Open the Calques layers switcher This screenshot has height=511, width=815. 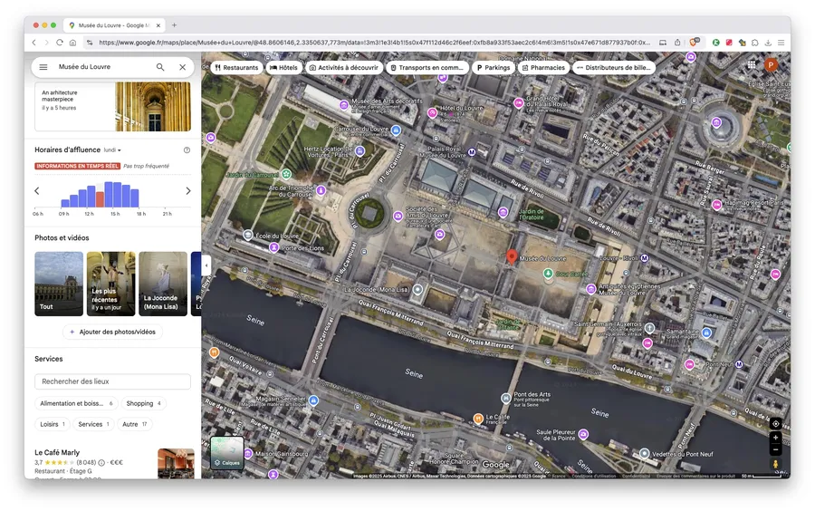click(x=227, y=453)
